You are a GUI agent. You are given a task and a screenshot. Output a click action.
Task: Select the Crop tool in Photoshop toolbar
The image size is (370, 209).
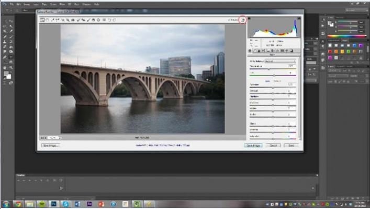pos(5,31)
